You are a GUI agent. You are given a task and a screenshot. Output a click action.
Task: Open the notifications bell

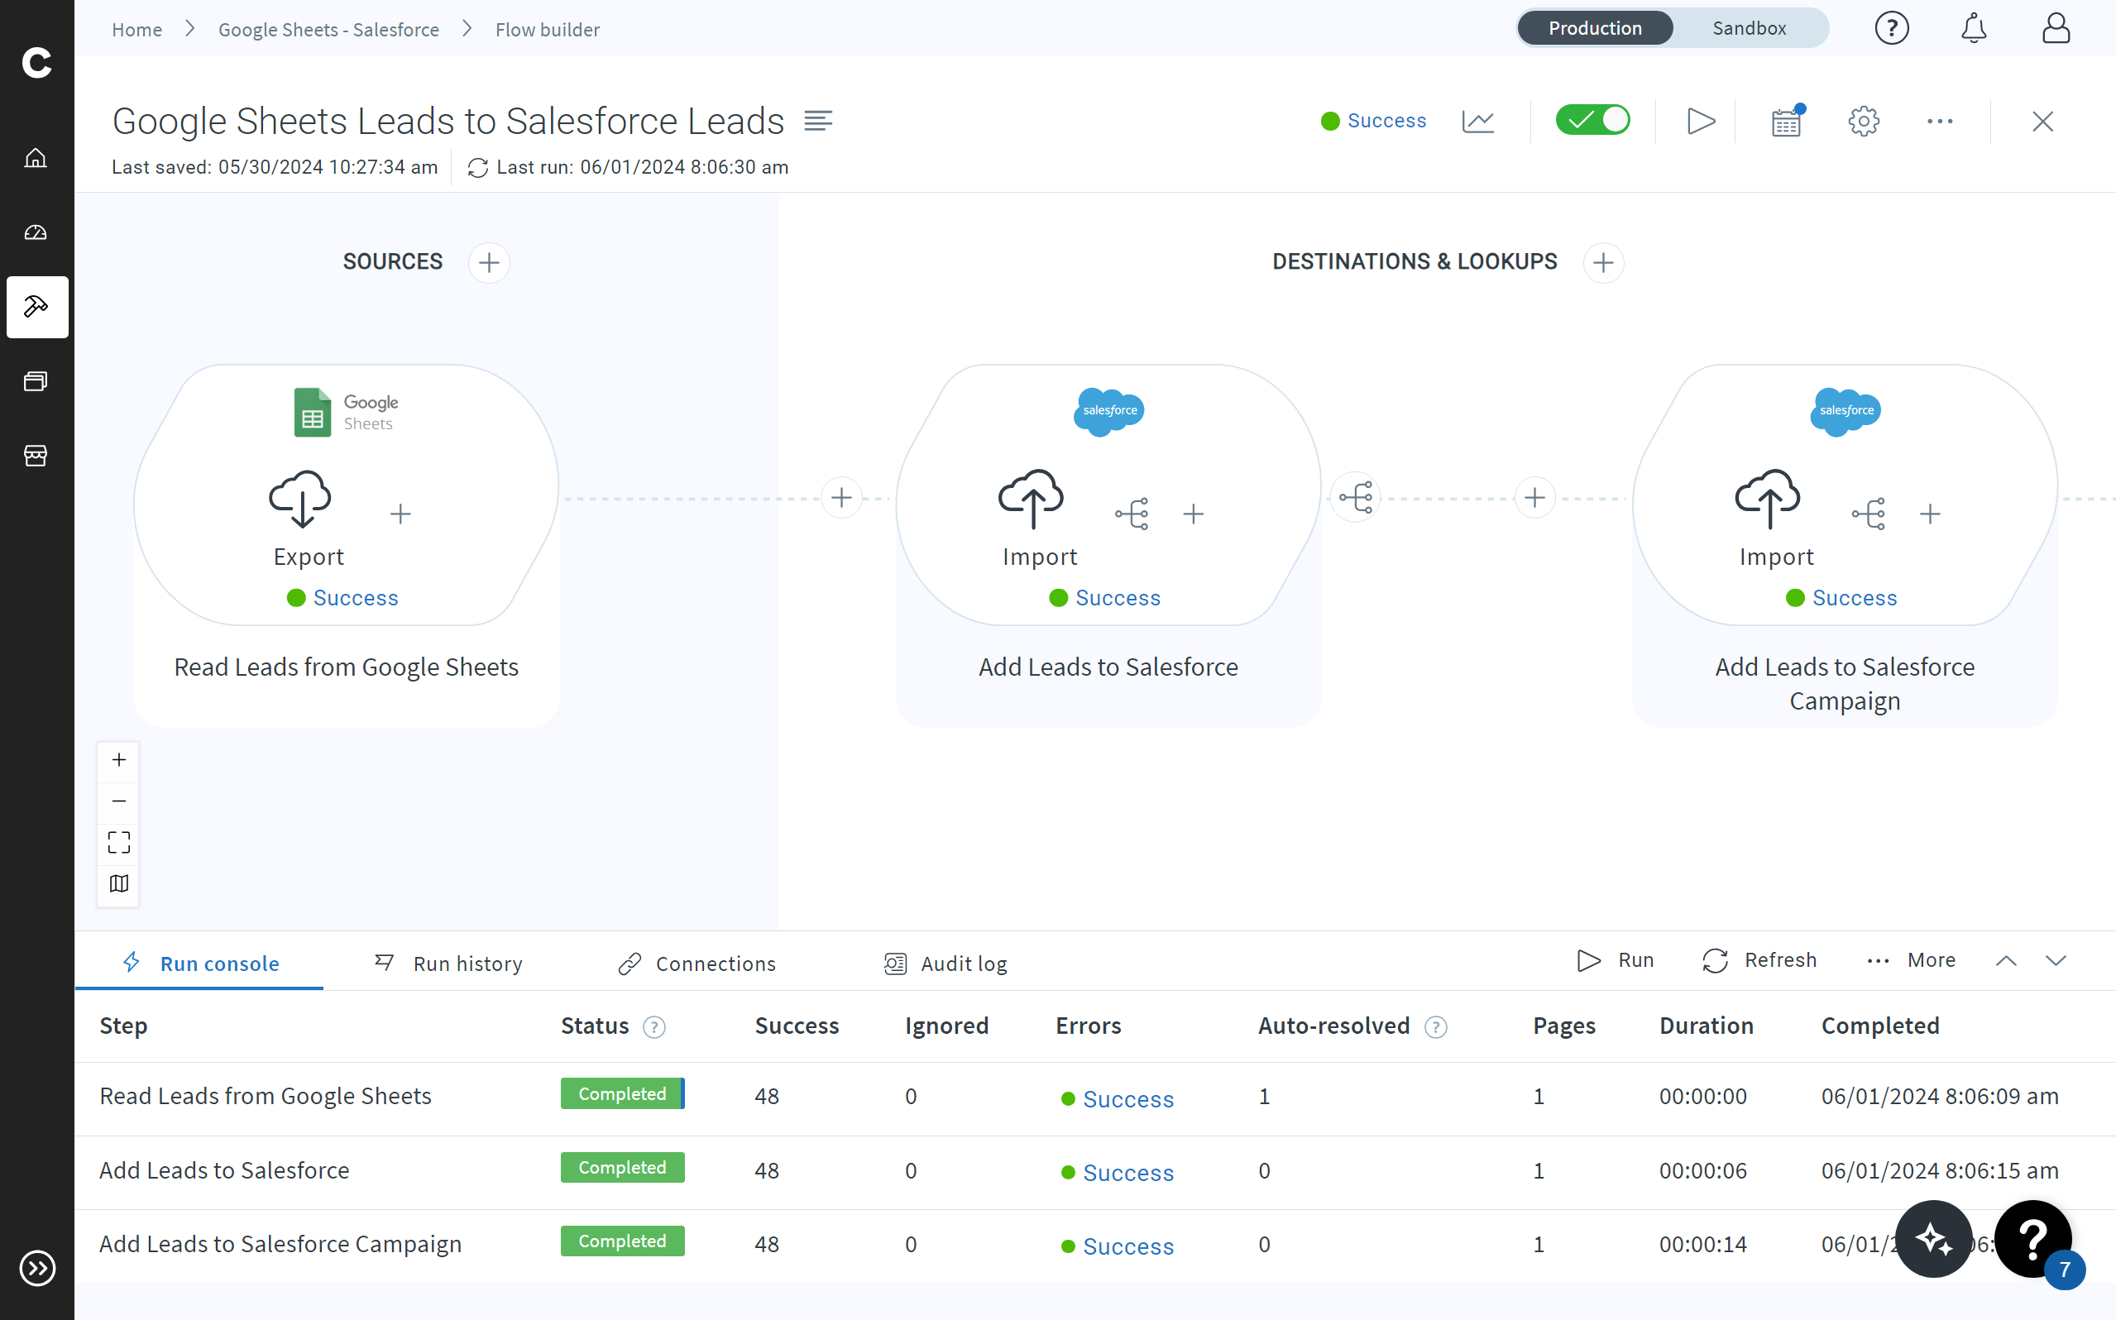tap(1974, 29)
